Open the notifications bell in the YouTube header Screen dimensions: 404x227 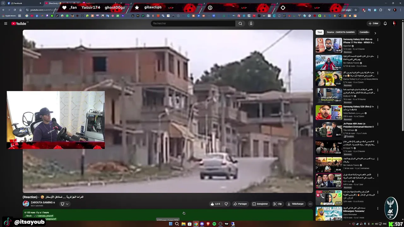coord(385,23)
